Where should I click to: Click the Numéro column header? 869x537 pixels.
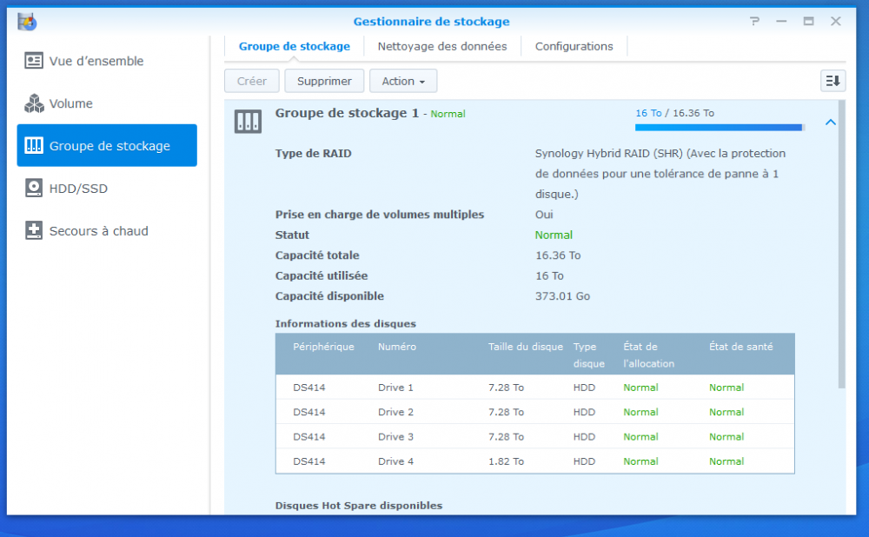tap(397, 347)
